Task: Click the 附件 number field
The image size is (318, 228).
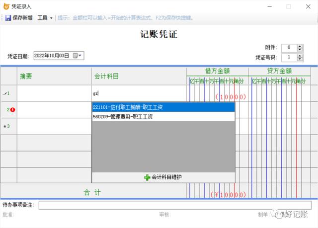Action: click(x=289, y=48)
